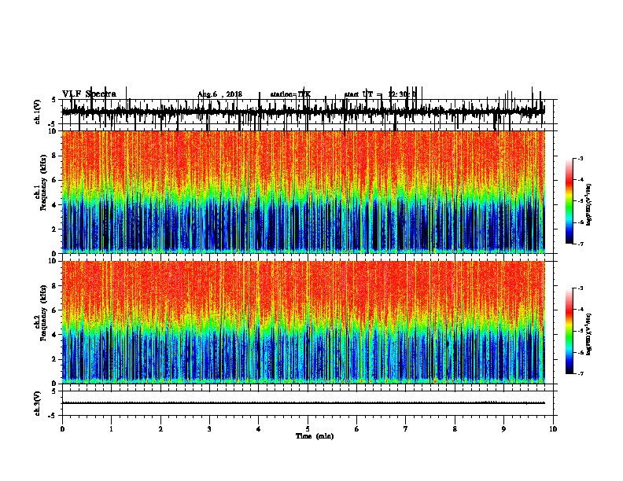The width and height of the screenshot is (623, 481).
Task: Click the "7" tick on the time axis
Action: click(406, 429)
